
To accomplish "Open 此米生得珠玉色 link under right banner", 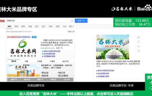I will point(103,74).
